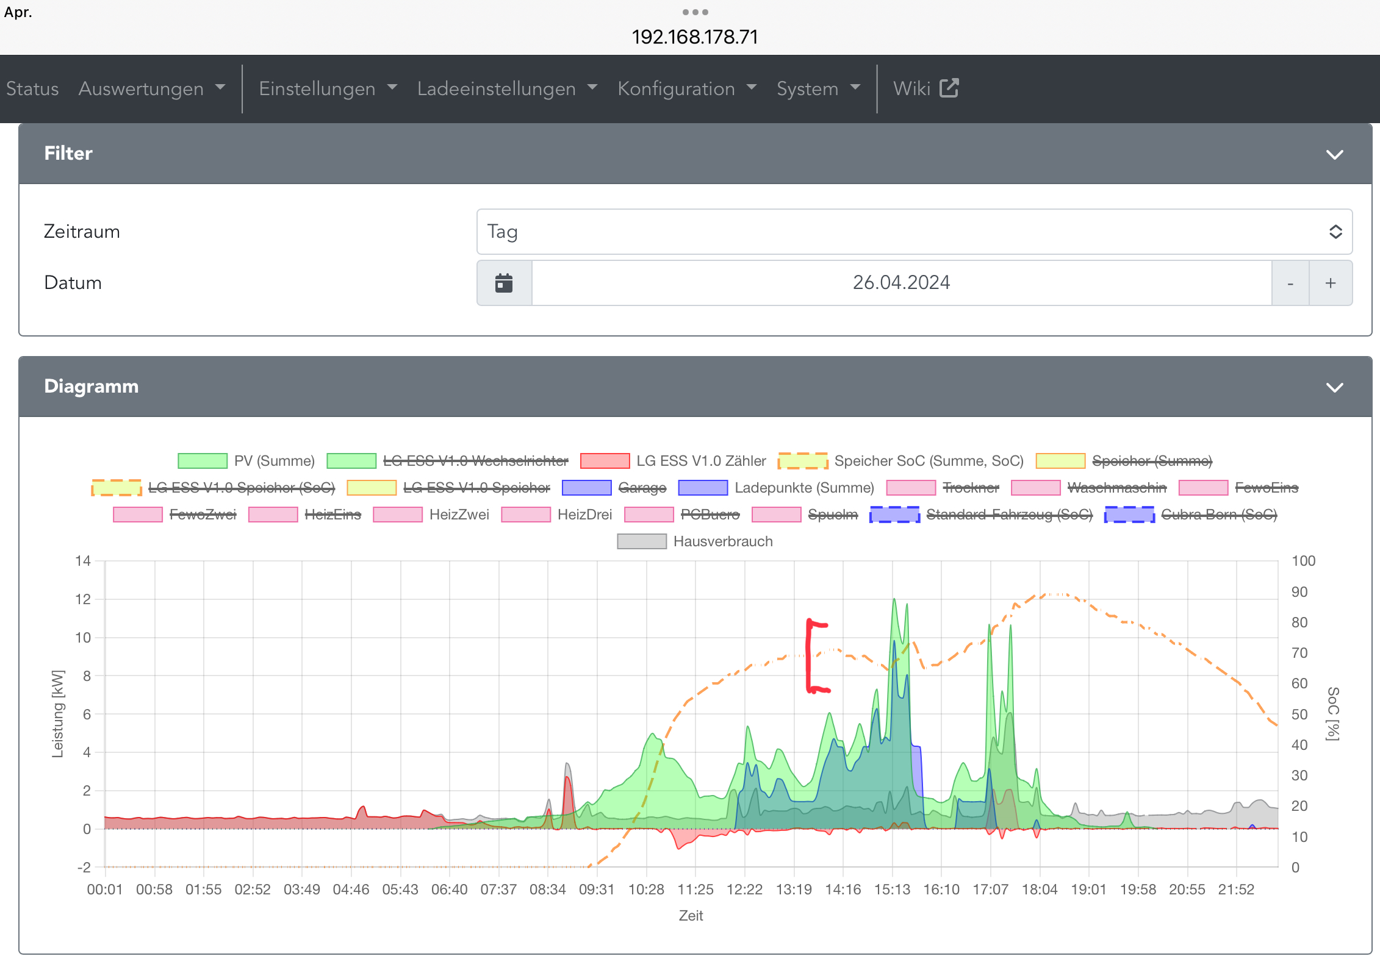Click the calendar icon beside the date
The width and height of the screenshot is (1380, 959).
pos(504,283)
